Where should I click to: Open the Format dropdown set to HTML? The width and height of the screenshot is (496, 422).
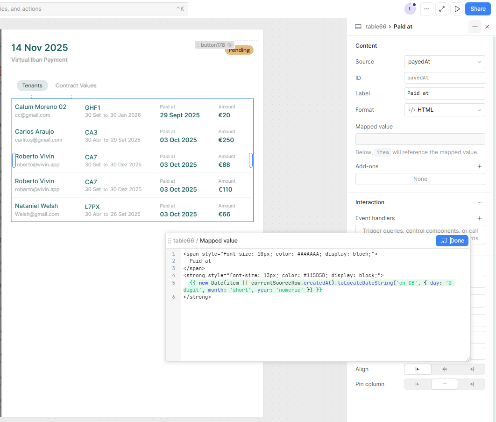[444, 110]
